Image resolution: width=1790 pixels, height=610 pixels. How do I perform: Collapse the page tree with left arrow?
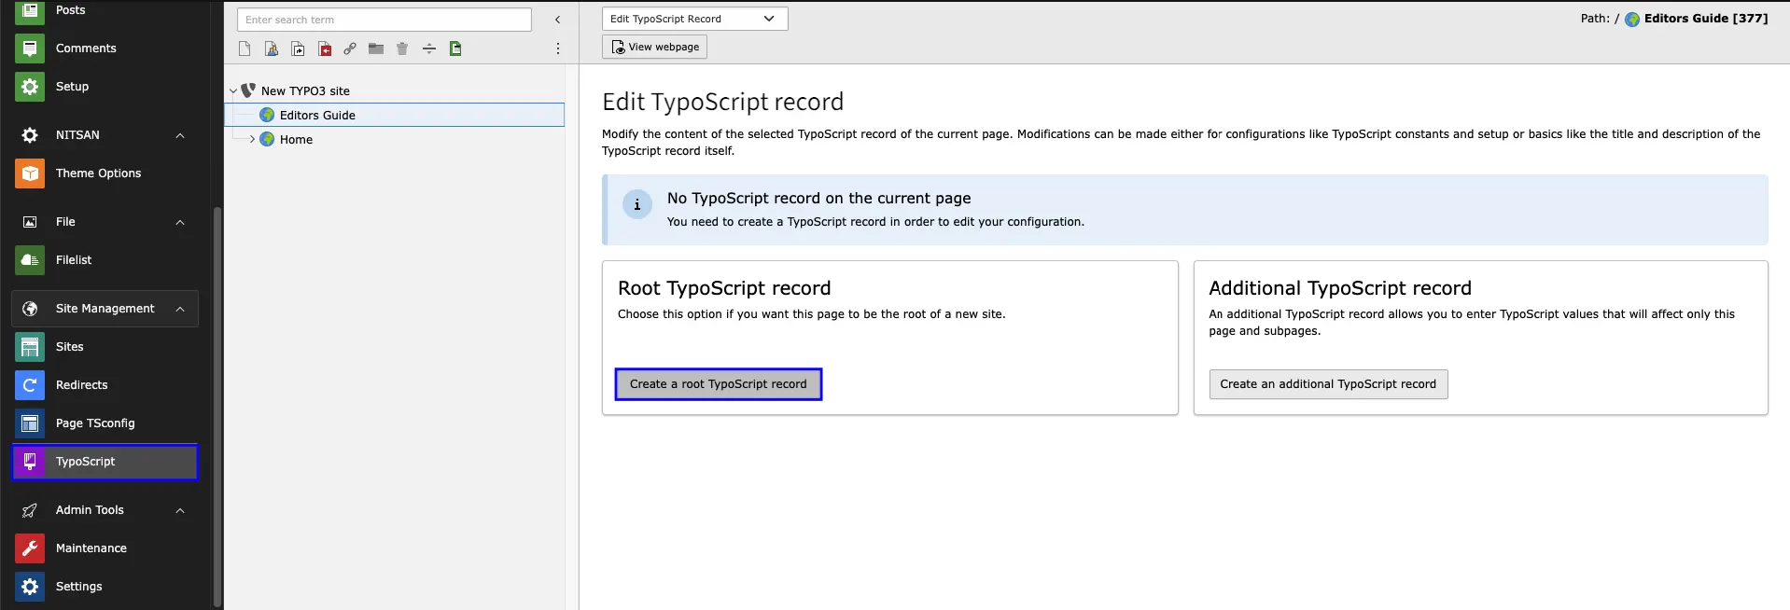(x=557, y=20)
